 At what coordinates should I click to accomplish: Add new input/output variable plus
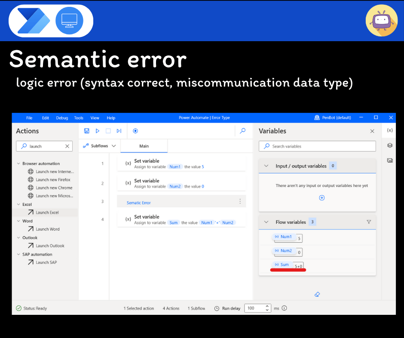tap(321, 198)
